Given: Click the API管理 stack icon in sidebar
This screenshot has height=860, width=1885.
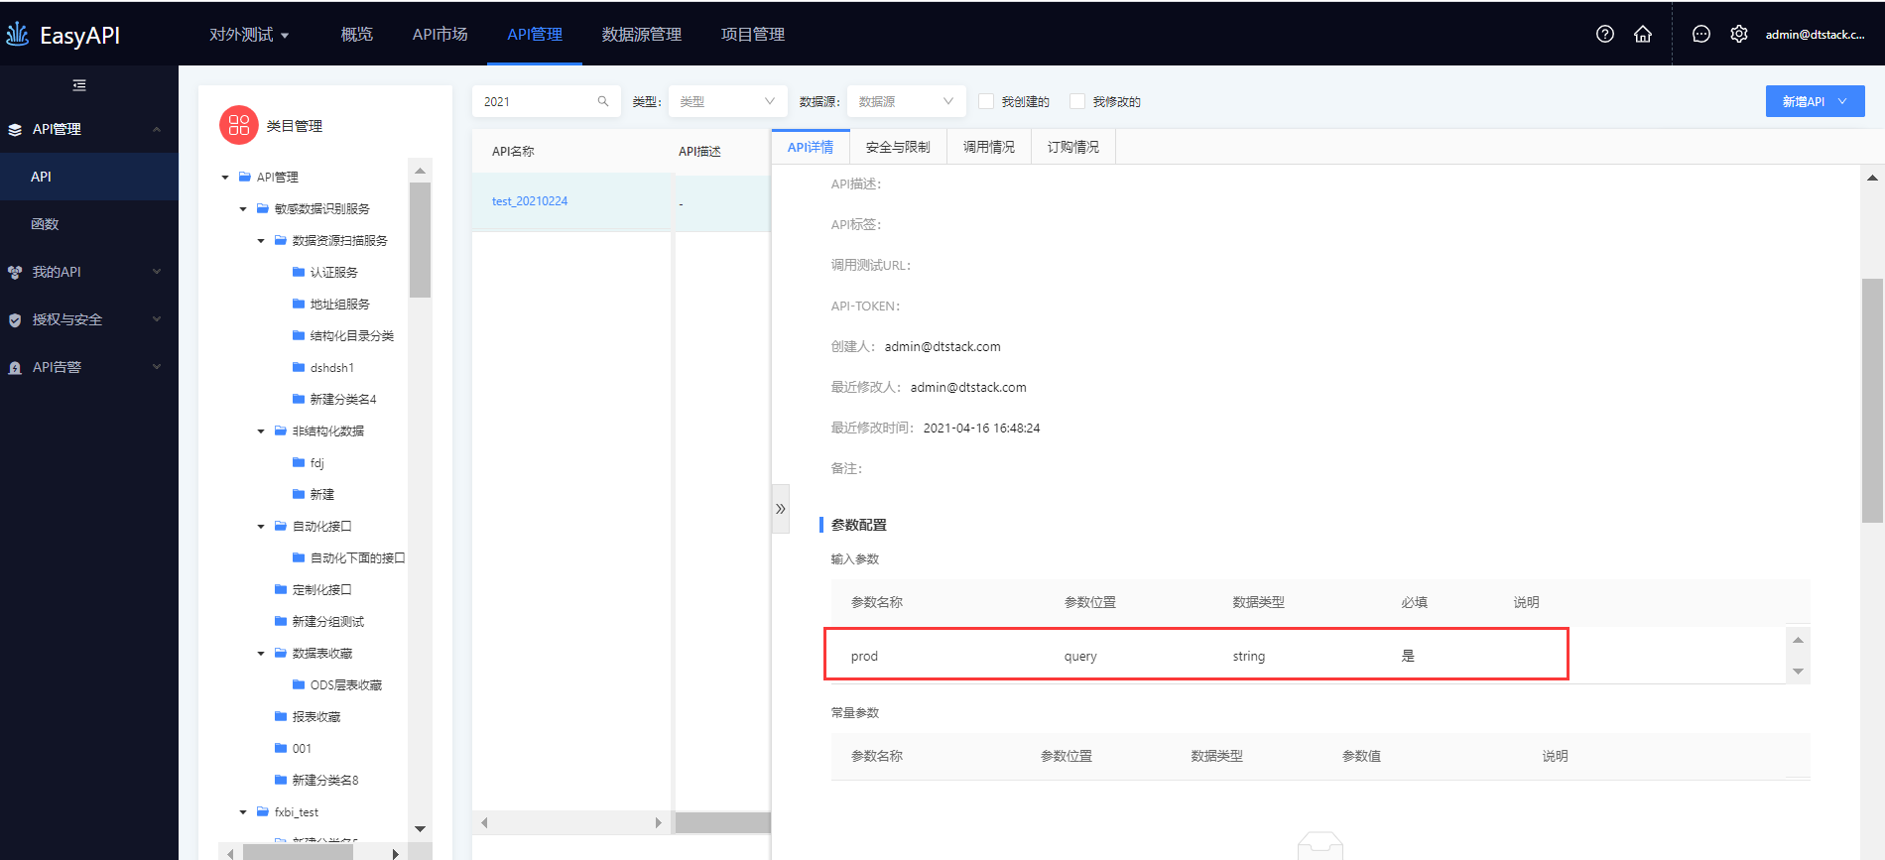Looking at the screenshot, I should click(x=15, y=129).
